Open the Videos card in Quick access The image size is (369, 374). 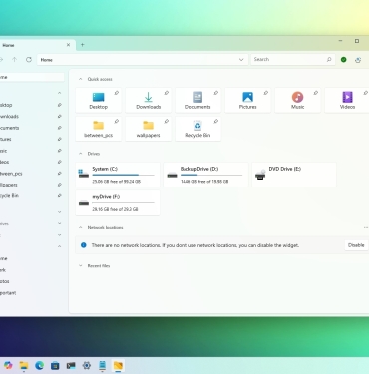pos(347,100)
